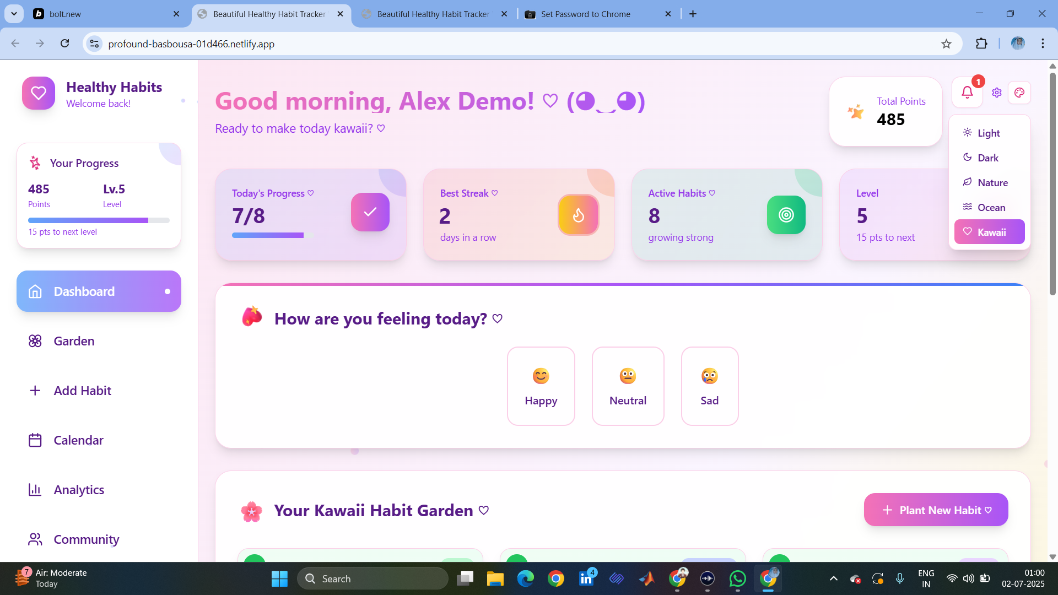
Task: Click the settings gear icon
Action: pos(996,93)
